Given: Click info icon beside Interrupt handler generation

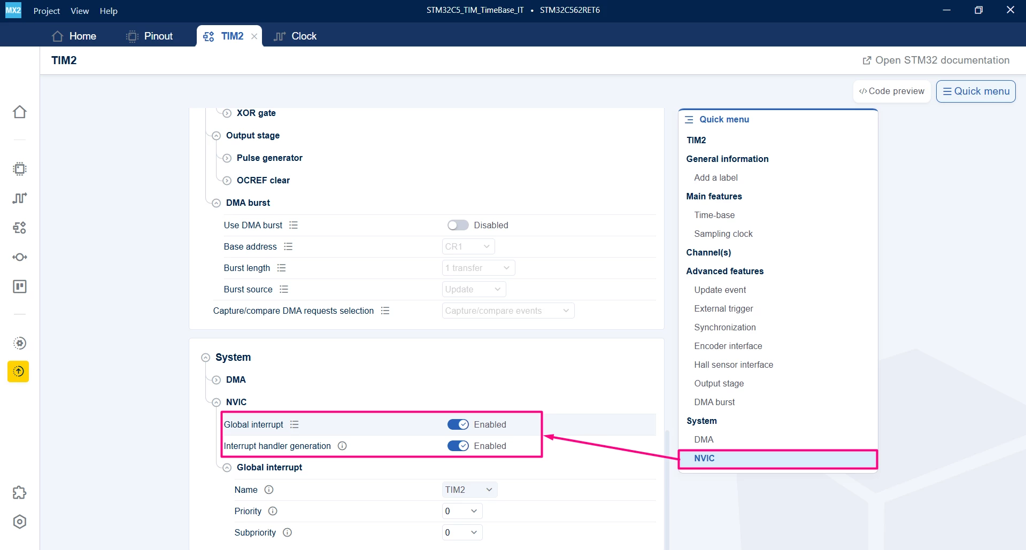Looking at the screenshot, I should 343,446.
